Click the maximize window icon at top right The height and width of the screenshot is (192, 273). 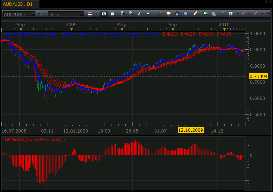coord(266,1)
